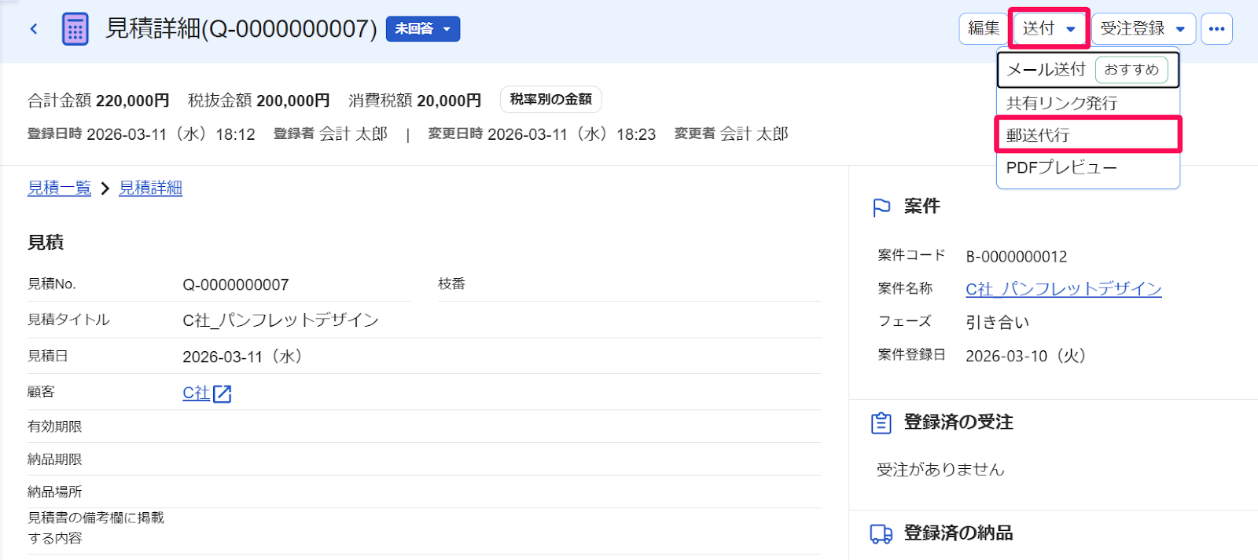Click the 編集 button

[984, 29]
